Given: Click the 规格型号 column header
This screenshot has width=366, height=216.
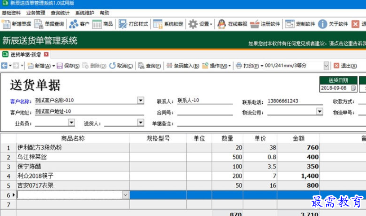Looking at the screenshot, I should point(158,138).
